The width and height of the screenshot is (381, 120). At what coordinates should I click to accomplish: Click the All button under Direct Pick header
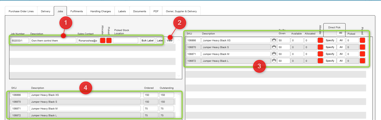coord(341,33)
